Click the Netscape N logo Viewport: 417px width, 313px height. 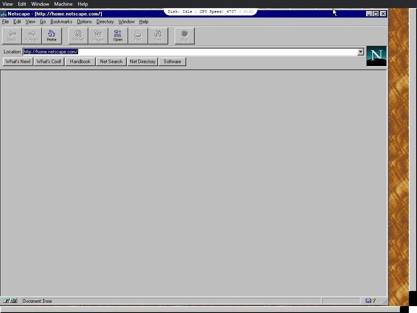(x=376, y=56)
